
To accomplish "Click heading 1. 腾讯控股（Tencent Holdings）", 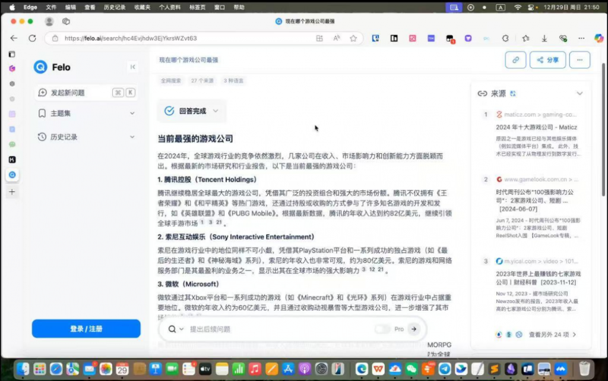I will coord(207,180).
